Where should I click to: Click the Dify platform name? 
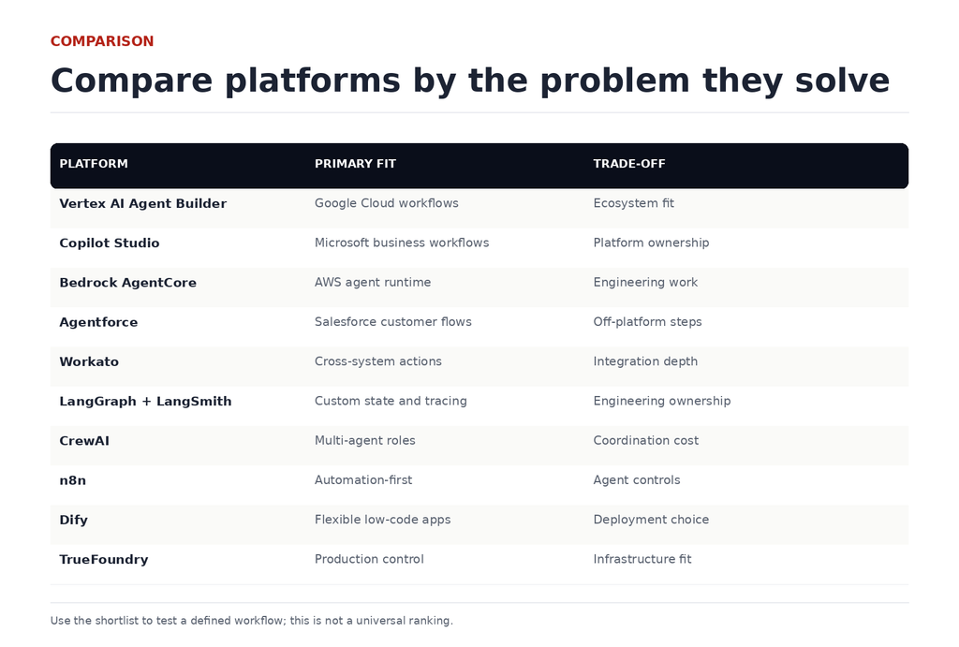pos(73,520)
